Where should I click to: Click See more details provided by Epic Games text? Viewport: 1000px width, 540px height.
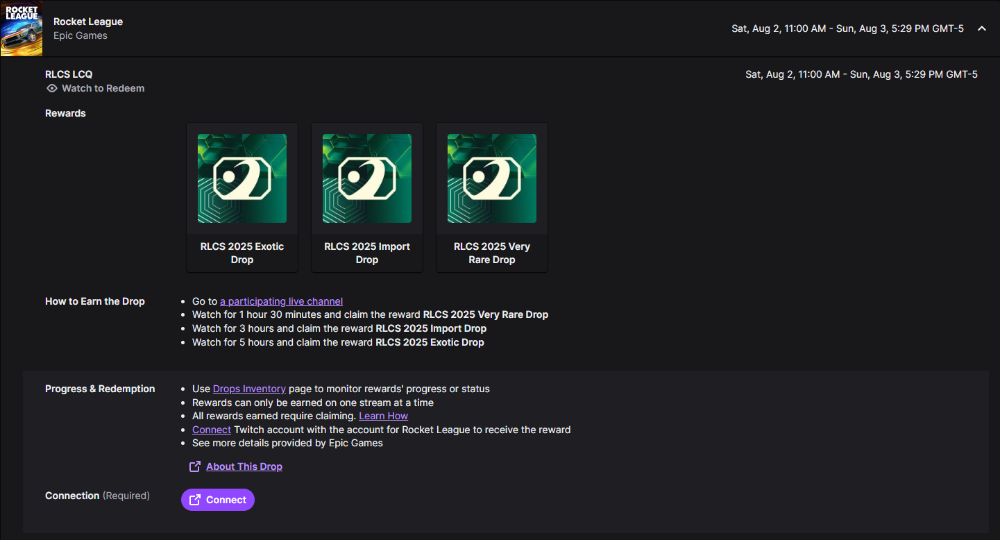pyautogui.click(x=287, y=443)
